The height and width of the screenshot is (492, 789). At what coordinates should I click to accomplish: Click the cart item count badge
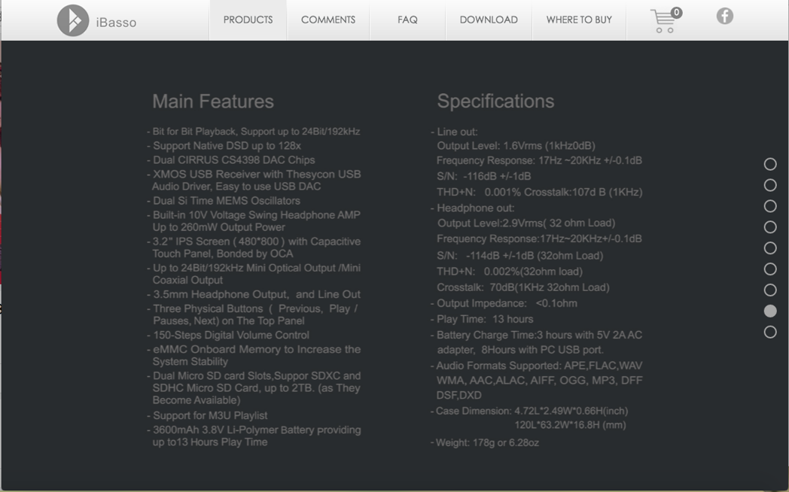click(x=676, y=12)
